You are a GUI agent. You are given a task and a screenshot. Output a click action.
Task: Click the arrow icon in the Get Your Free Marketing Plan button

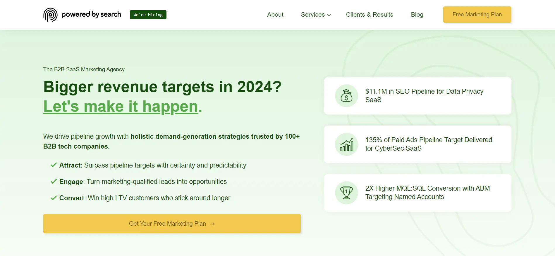[213, 224]
